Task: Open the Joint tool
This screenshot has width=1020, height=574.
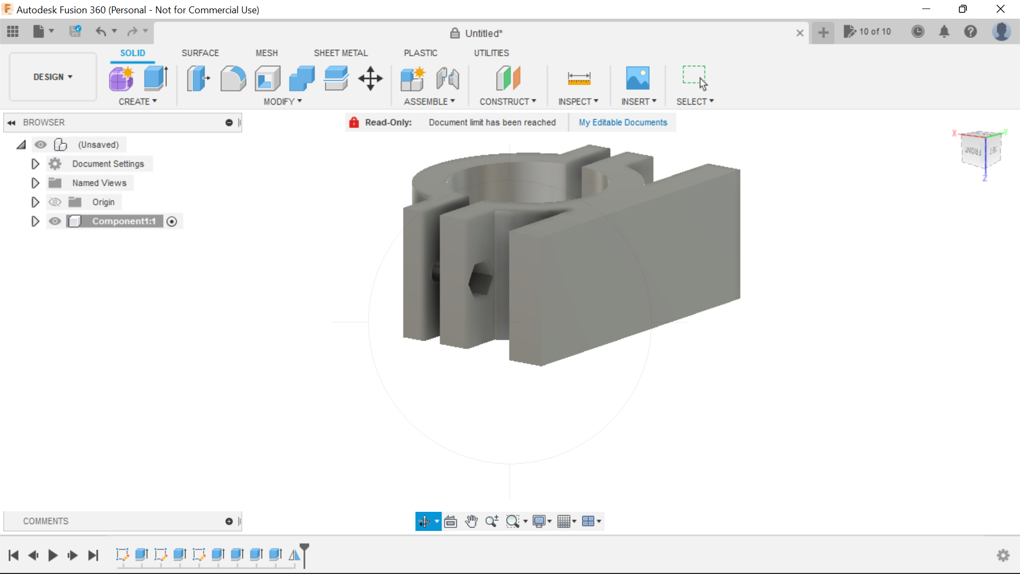Action: (447, 78)
